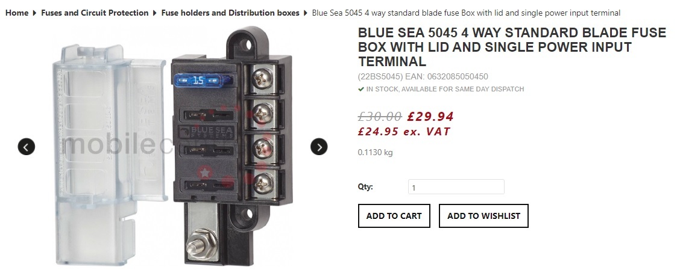
Task: Focus the Qty input field
Action: pos(456,187)
